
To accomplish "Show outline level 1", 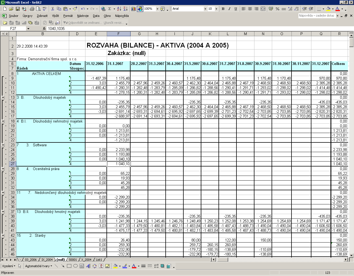I will 3,34.
